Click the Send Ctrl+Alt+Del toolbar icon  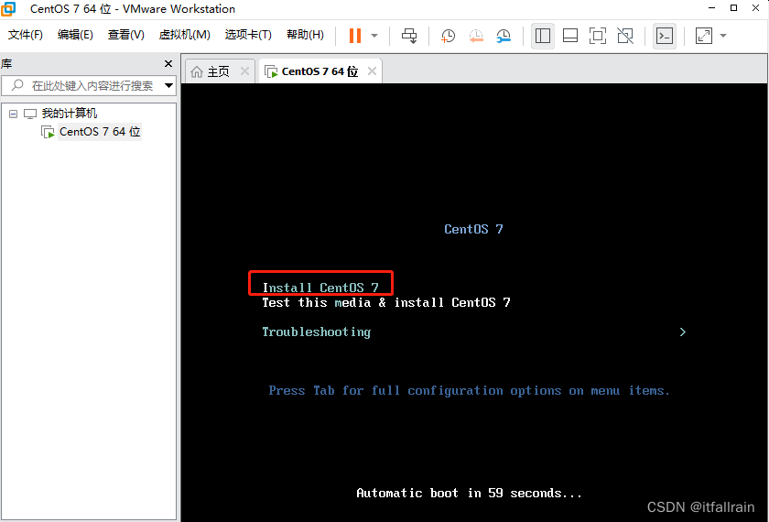pyautogui.click(x=409, y=36)
